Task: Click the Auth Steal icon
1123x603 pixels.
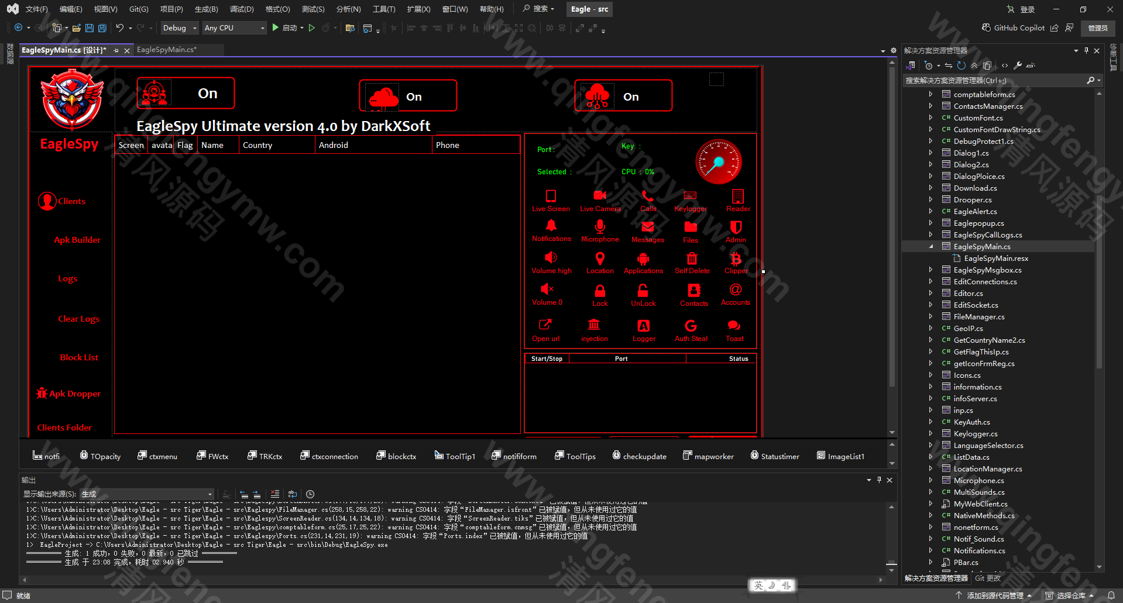Action: click(x=691, y=326)
